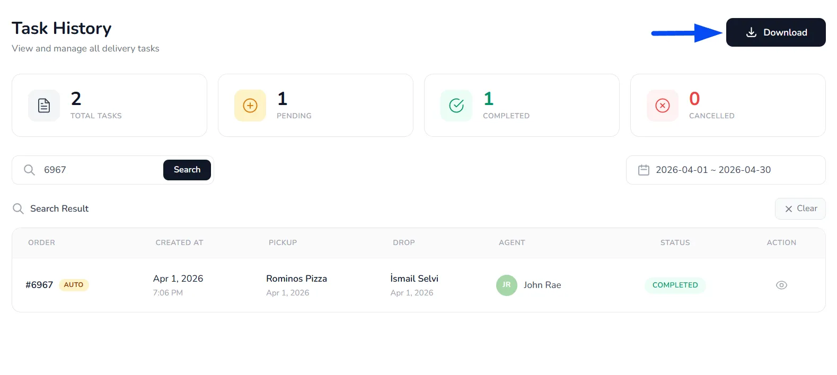
Task: Click the pending tasks plus-circle icon
Action: (x=250, y=106)
